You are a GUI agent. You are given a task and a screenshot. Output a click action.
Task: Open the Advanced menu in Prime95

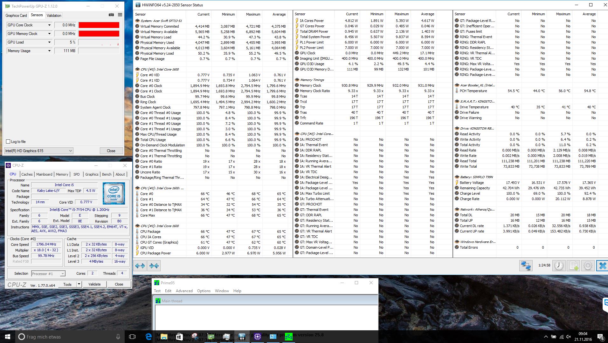tap(184, 291)
